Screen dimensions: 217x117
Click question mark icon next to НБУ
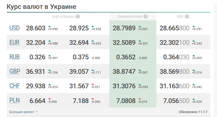[x=187, y=16]
